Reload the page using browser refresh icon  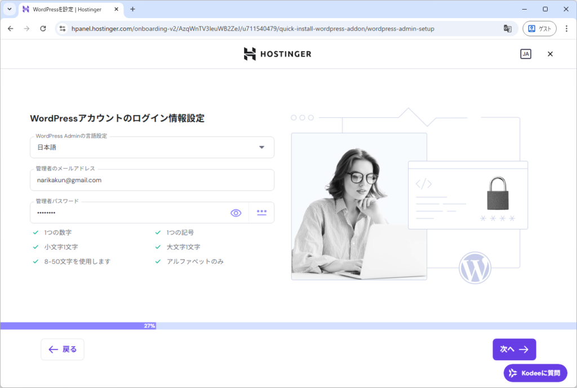point(43,28)
